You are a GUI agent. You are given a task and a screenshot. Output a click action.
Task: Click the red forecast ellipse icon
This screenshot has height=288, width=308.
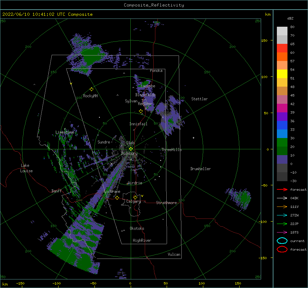click(282, 249)
